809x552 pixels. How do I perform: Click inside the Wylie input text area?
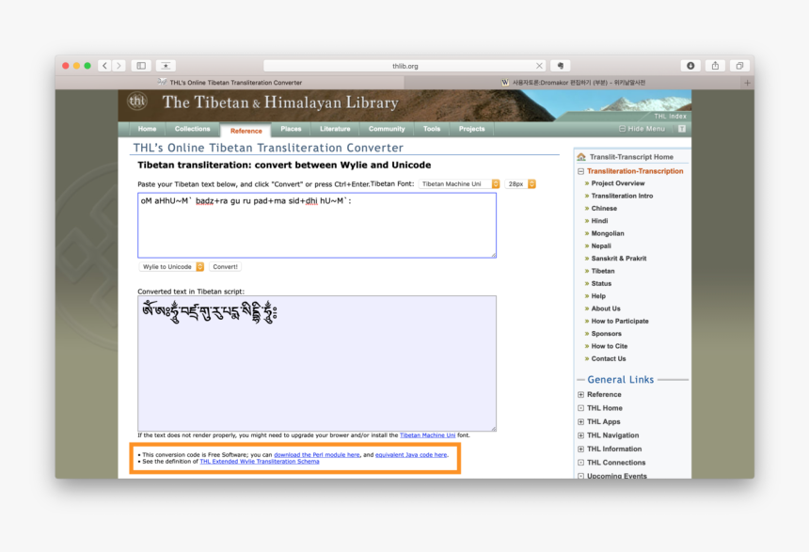[317, 226]
